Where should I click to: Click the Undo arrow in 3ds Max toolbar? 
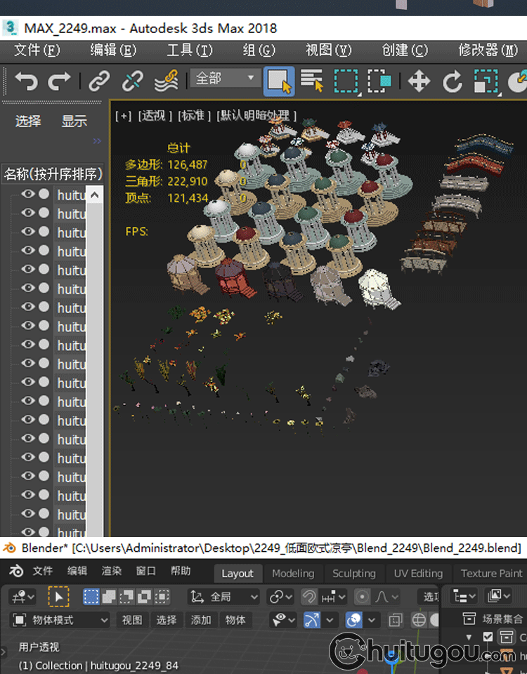tap(26, 81)
